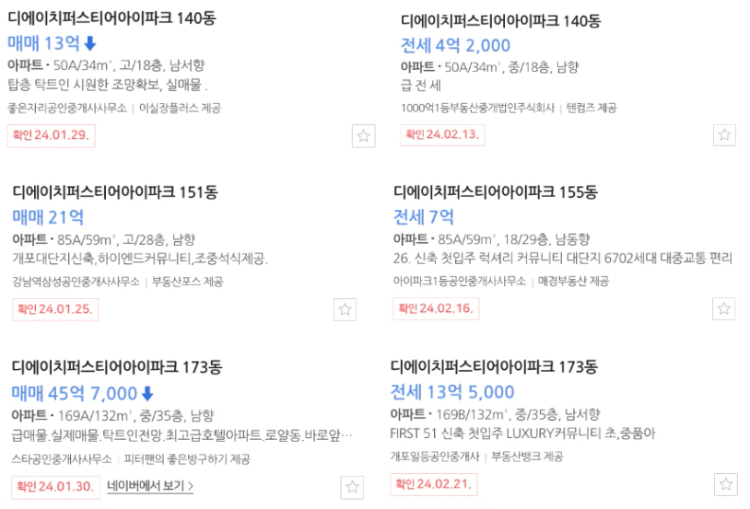Click the 좋은자리공인중개사사무소 agency name

click(x=67, y=108)
